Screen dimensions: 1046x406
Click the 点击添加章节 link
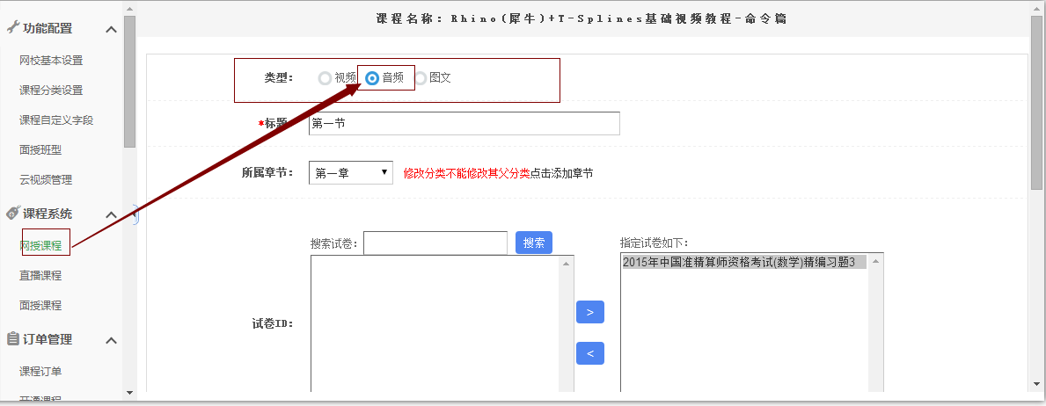(561, 173)
